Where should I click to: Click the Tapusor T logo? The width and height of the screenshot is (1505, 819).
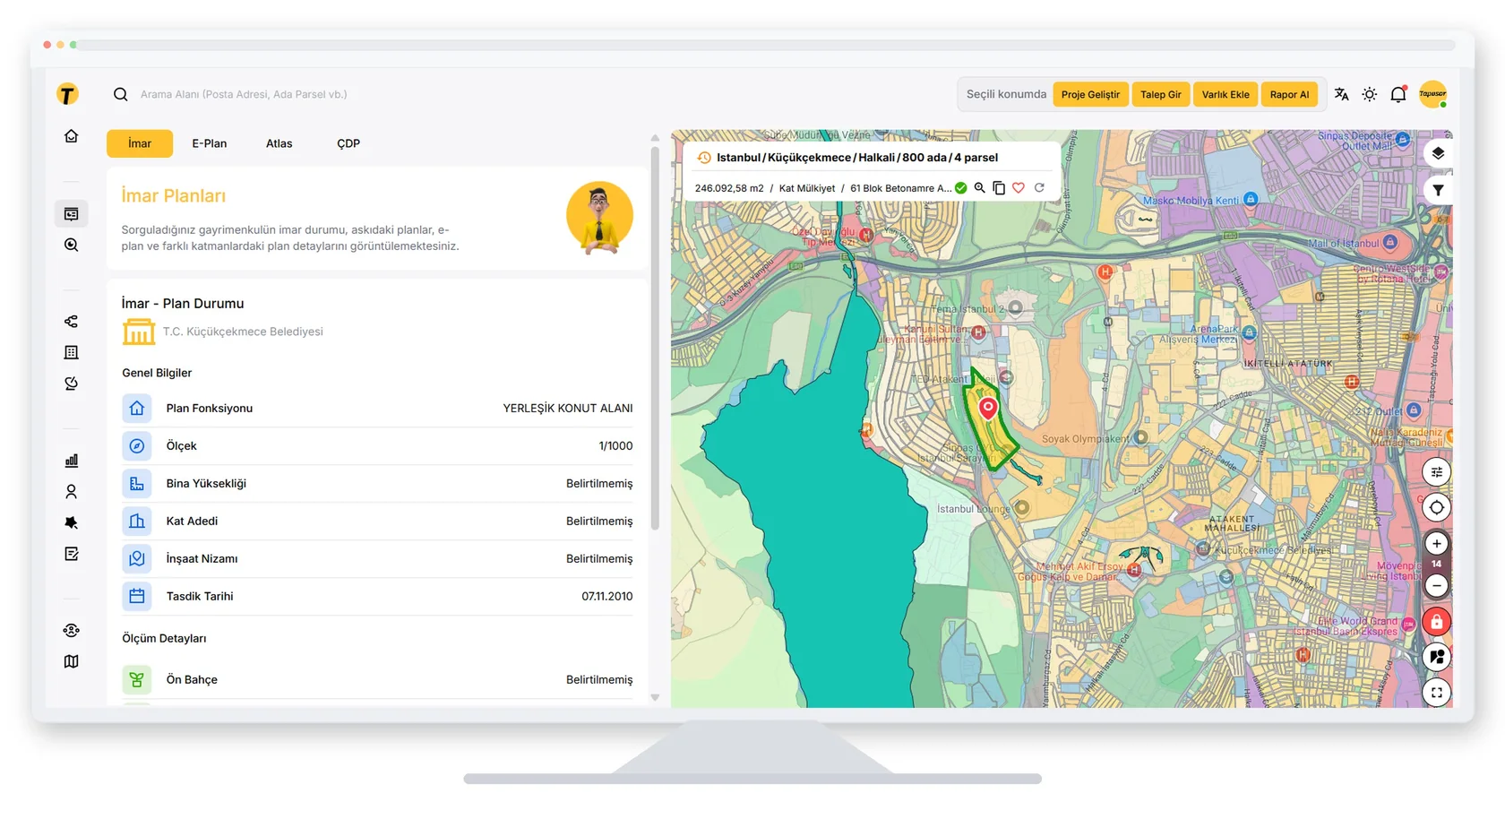[67, 94]
